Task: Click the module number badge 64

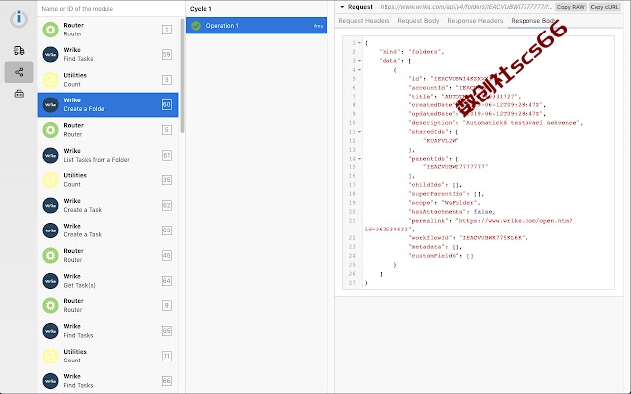Action: (x=167, y=281)
